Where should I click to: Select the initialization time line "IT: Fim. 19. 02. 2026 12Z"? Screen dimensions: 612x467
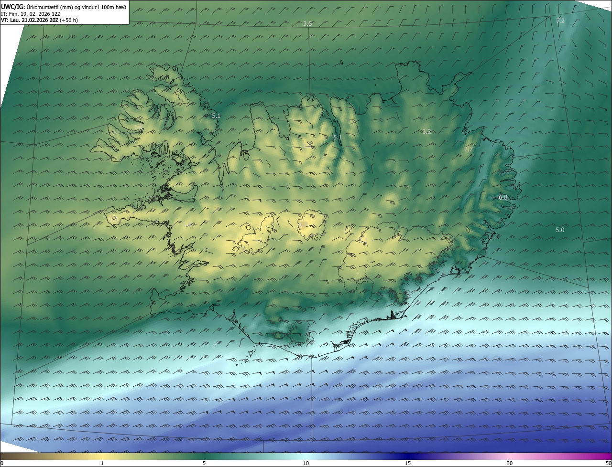point(31,13)
